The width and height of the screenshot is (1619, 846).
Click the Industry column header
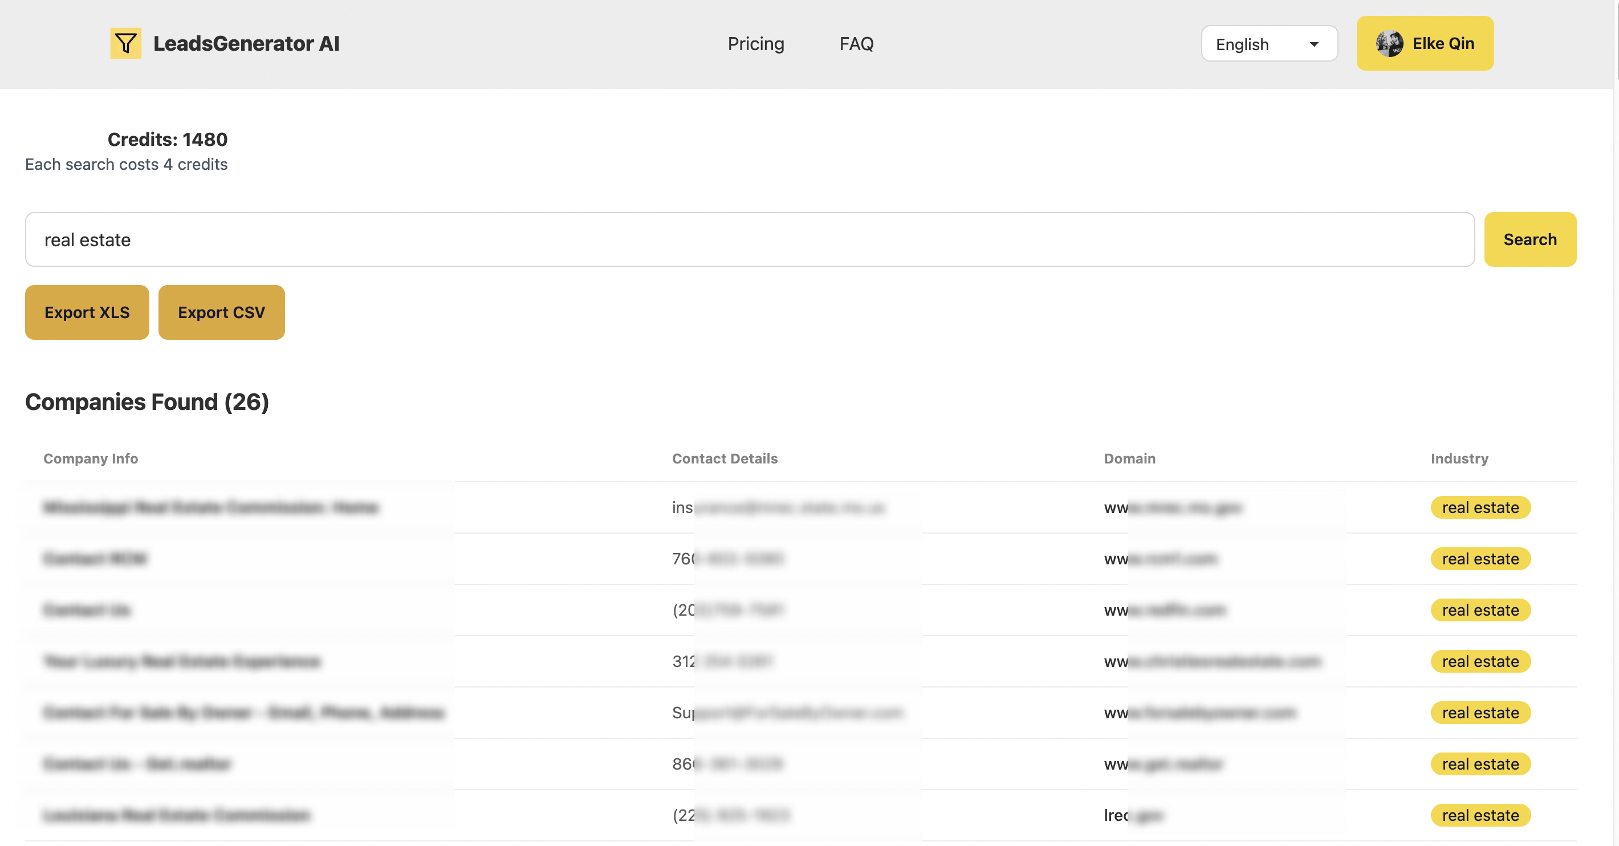1459,458
